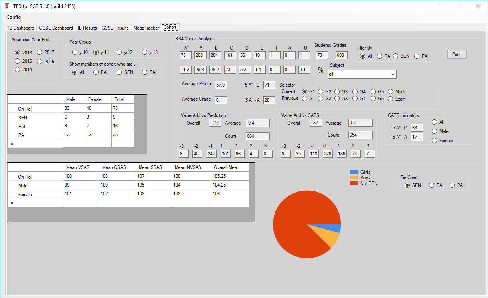Viewport: 488px width, 298px height.
Task: Click the Overall Mean cell 105.25
Action: tap(230, 177)
